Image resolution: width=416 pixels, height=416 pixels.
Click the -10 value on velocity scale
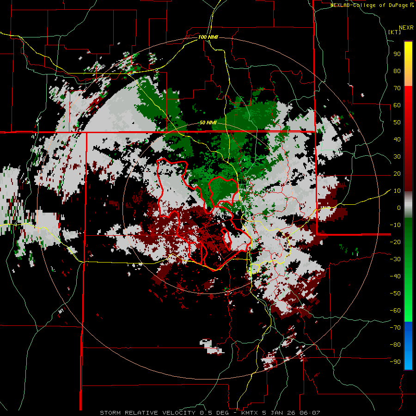coord(395,225)
